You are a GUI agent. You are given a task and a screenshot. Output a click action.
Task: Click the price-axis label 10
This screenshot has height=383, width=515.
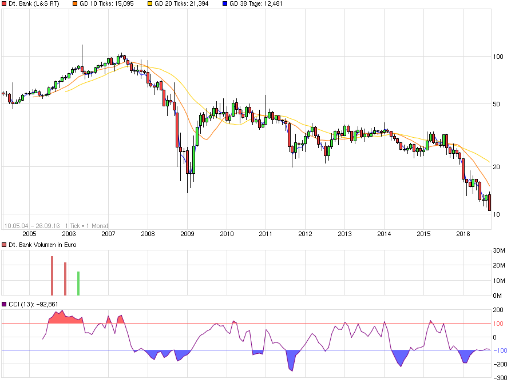tap(497, 214)
